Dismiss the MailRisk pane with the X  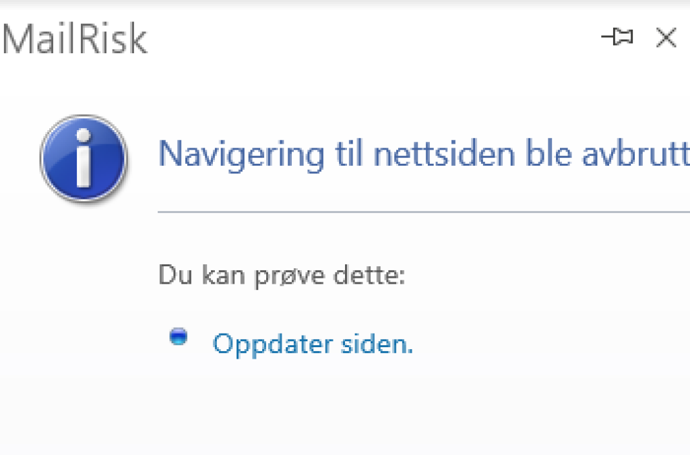(666, 38)
